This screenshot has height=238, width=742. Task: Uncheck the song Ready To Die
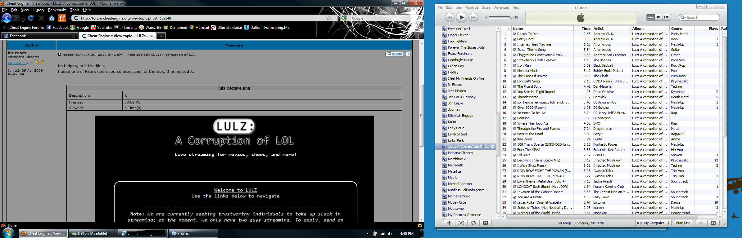pyautogui.click(x=514, y=34)
